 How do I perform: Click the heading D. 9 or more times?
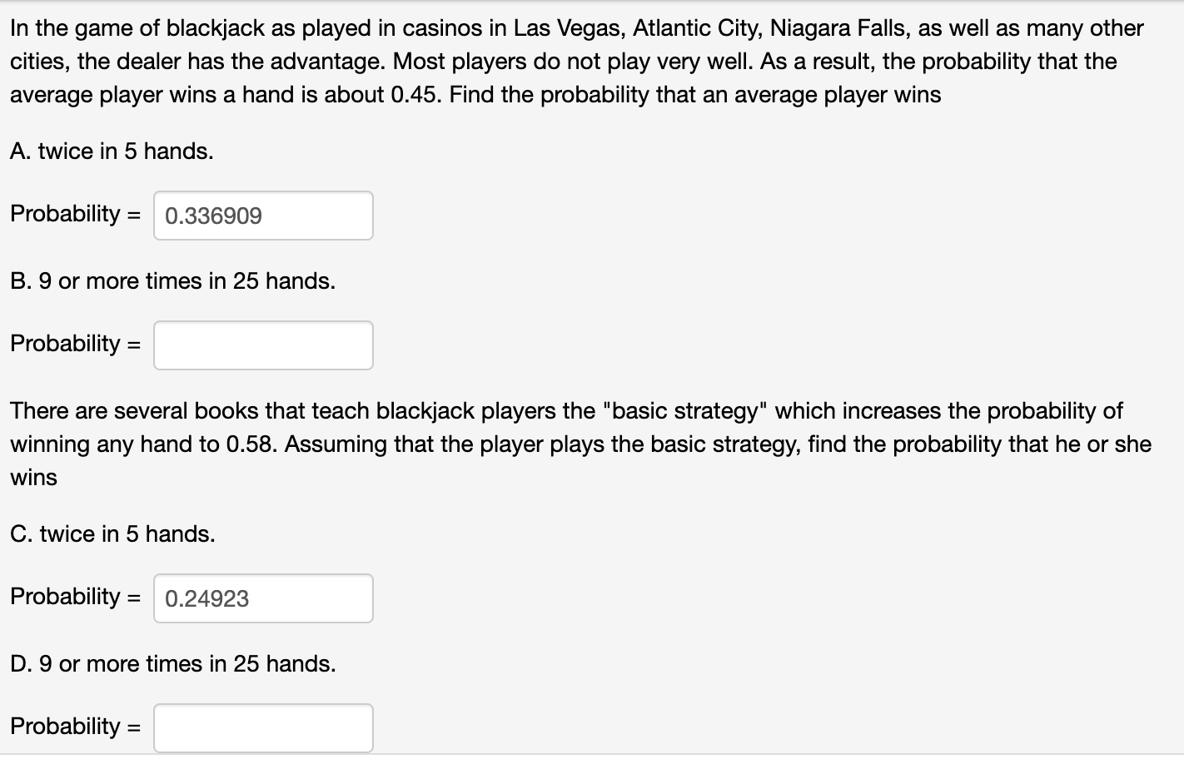172,663
